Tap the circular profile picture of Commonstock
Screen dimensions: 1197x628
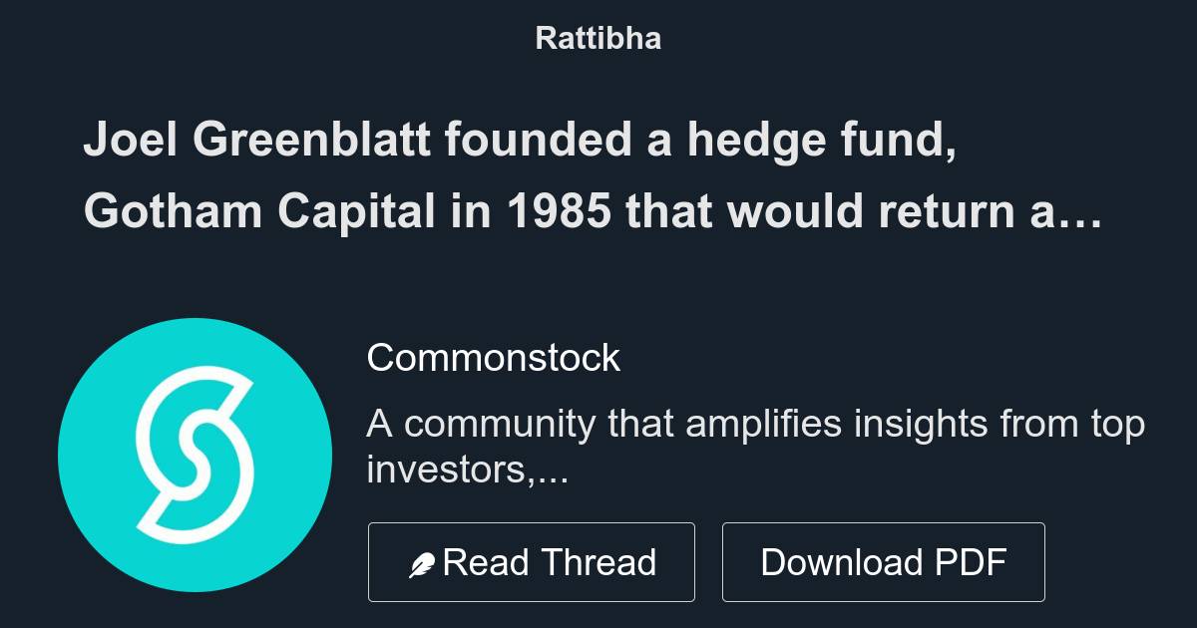[x=197, y=457]
